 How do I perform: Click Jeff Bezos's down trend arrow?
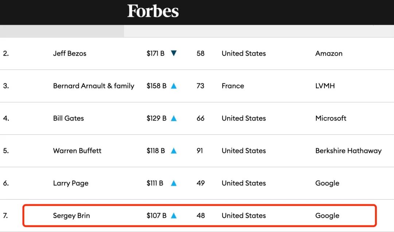pyautogui.click(x=174, y=54)
